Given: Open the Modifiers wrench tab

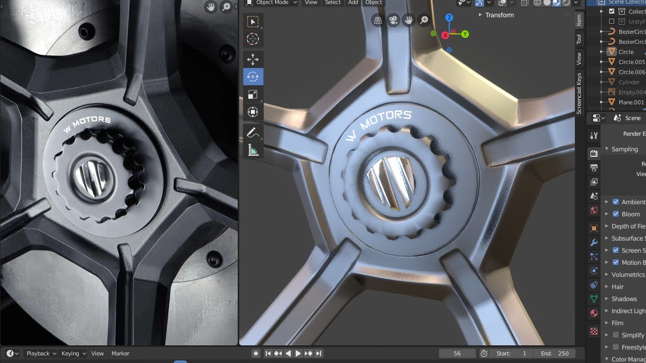Looking at the screenshot, I should click(x=594, y=243).
